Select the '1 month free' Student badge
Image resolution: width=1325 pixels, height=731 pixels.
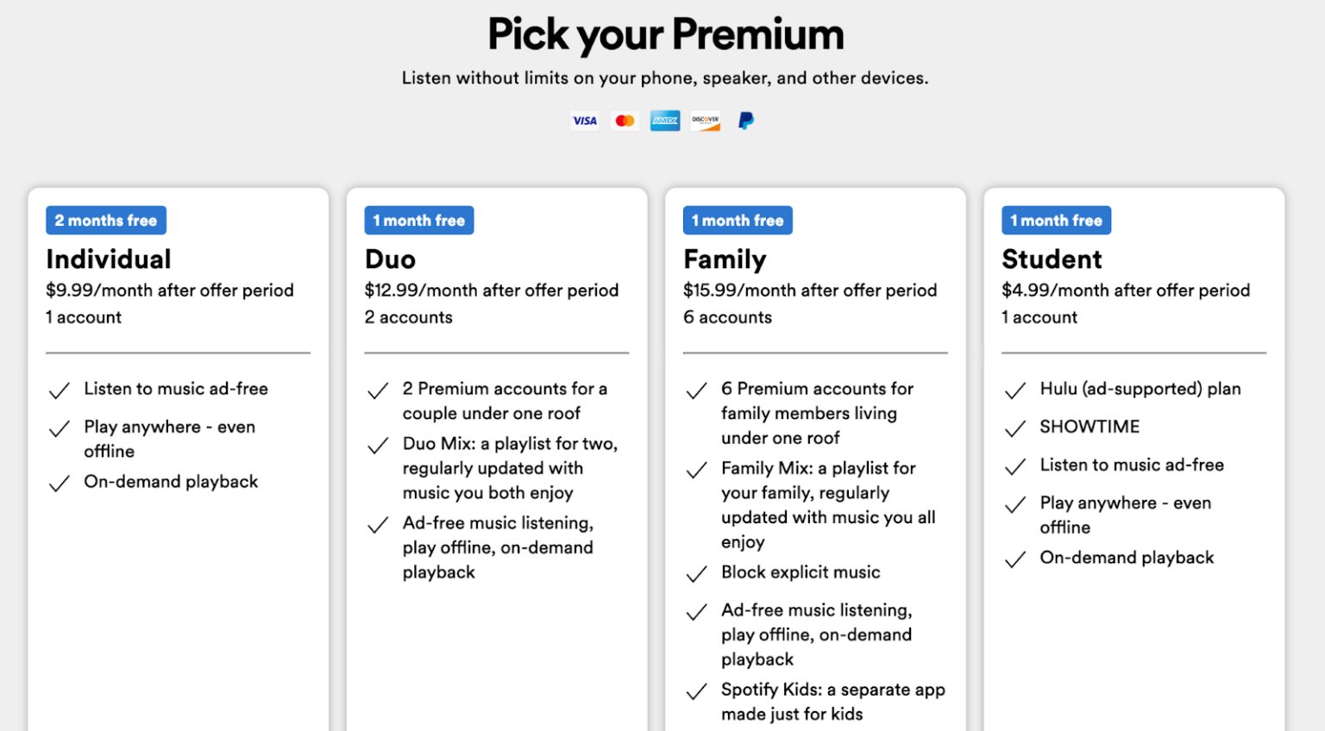(1056, 221)
